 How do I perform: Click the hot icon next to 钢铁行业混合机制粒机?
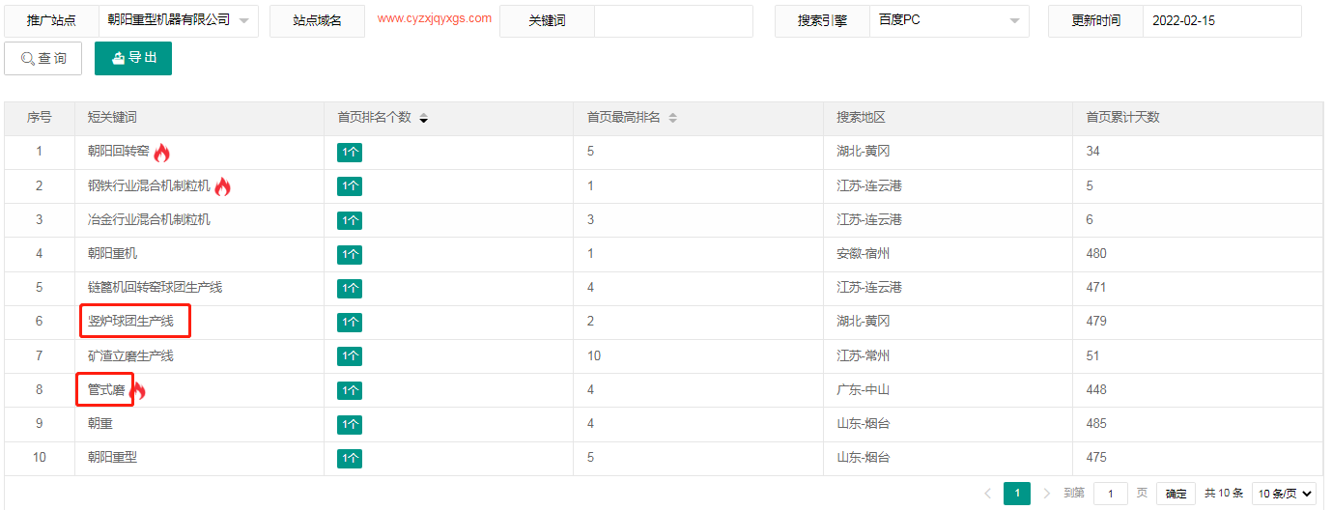pos(222,185)
